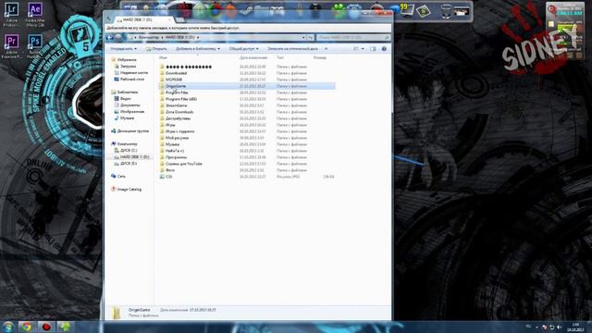This screenshot has width=592, height=333.
Task: Open the address bar history dropdown
Action: click(303, 37)
